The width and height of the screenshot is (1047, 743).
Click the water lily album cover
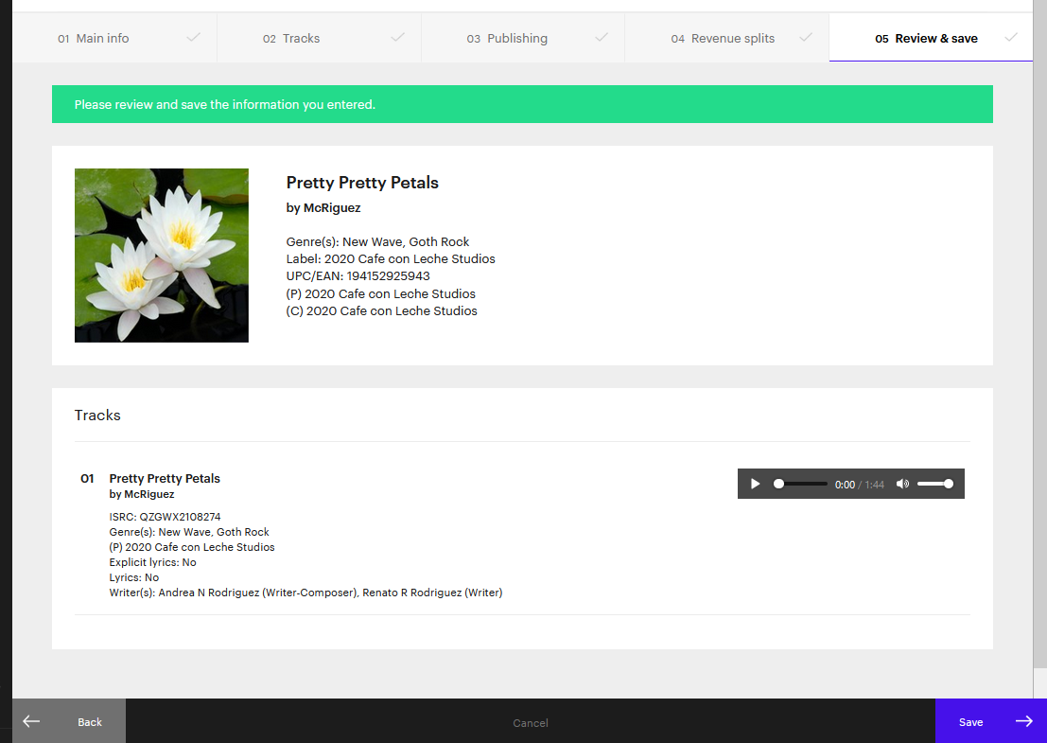coord(162,256)
